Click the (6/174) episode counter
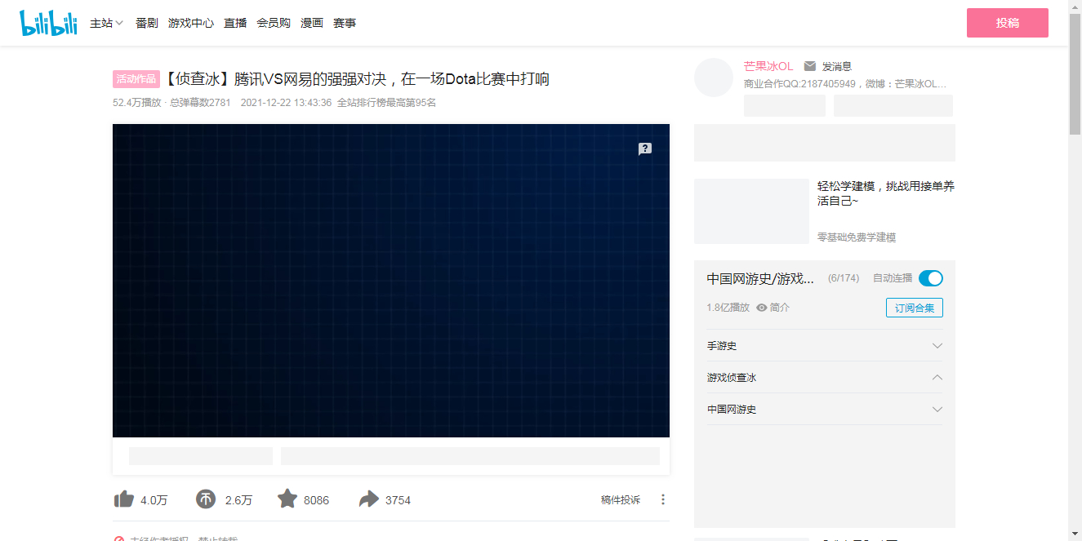The image size is (1082, 541). [844, 278]
